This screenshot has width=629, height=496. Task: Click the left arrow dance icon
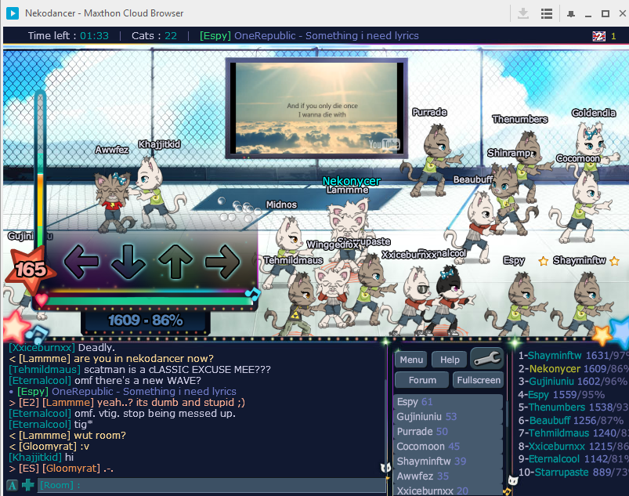[x=82, y=261]
